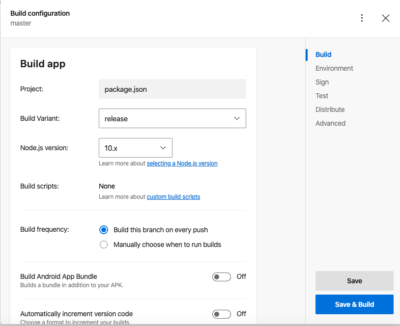Click the 'selecting a Node.js version' link
Screen dimensions: 400x326
click(x=182, y=163)
